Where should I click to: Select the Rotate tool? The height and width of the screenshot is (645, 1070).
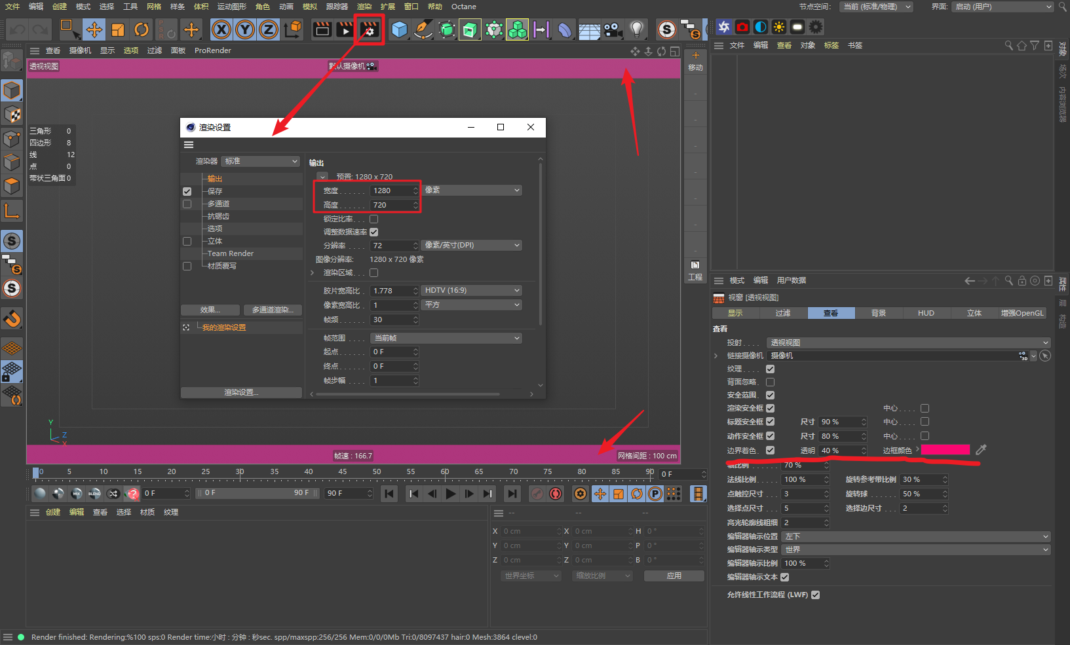coord(142,29)
